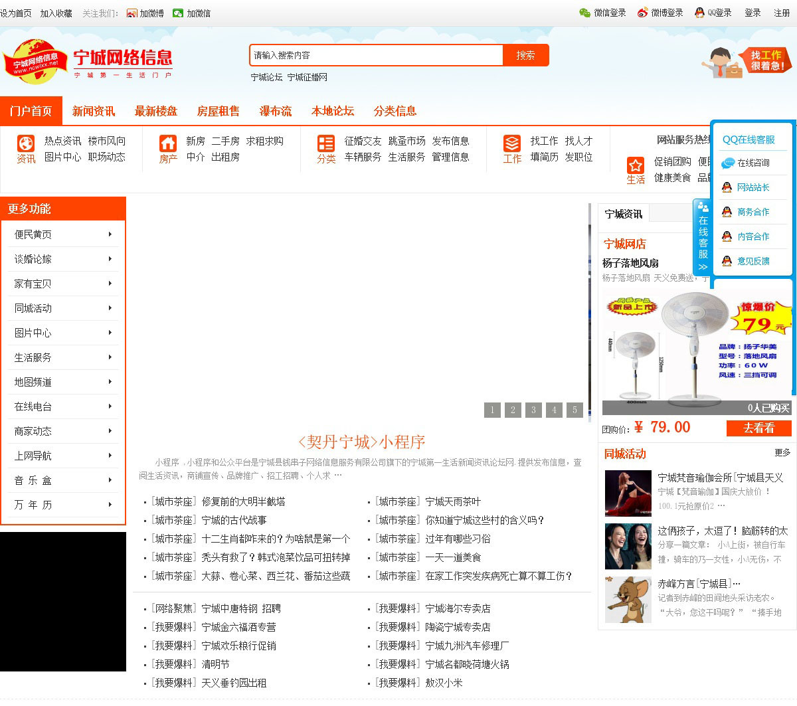
Task: Click the 填简历 link
Action: pos(544,157)
